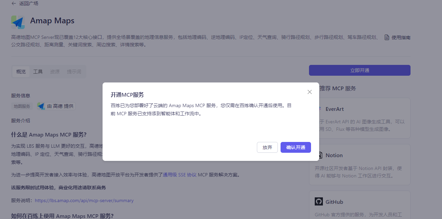Click the 使用指南 text link
442x219 pixels.
click(401, 38)
